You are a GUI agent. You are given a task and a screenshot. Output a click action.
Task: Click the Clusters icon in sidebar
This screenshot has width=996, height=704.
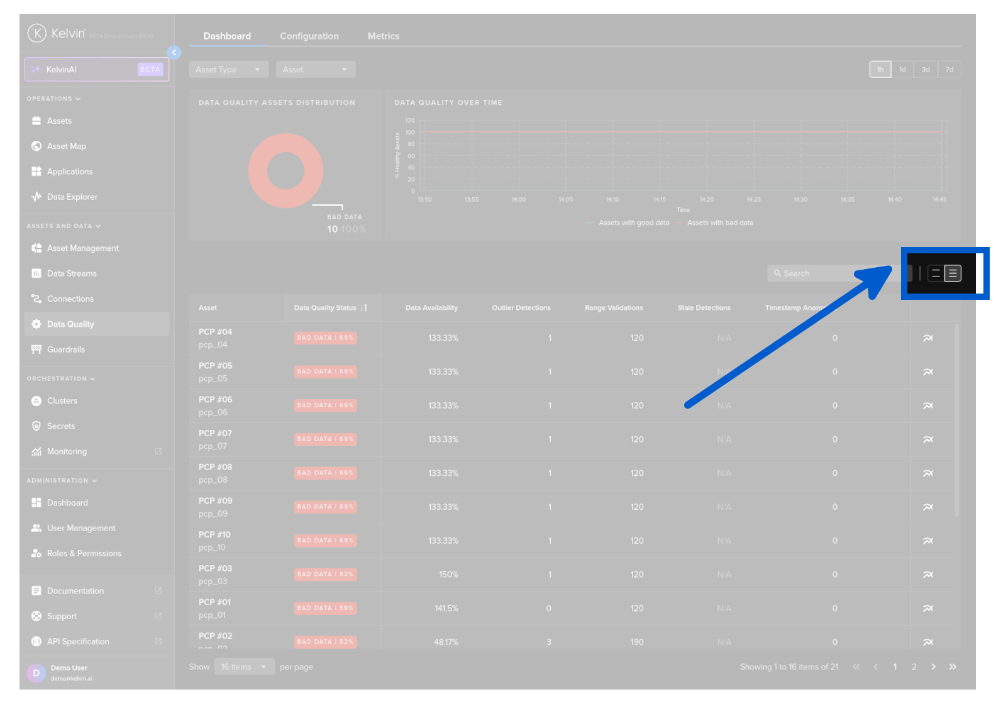(36, 401)
